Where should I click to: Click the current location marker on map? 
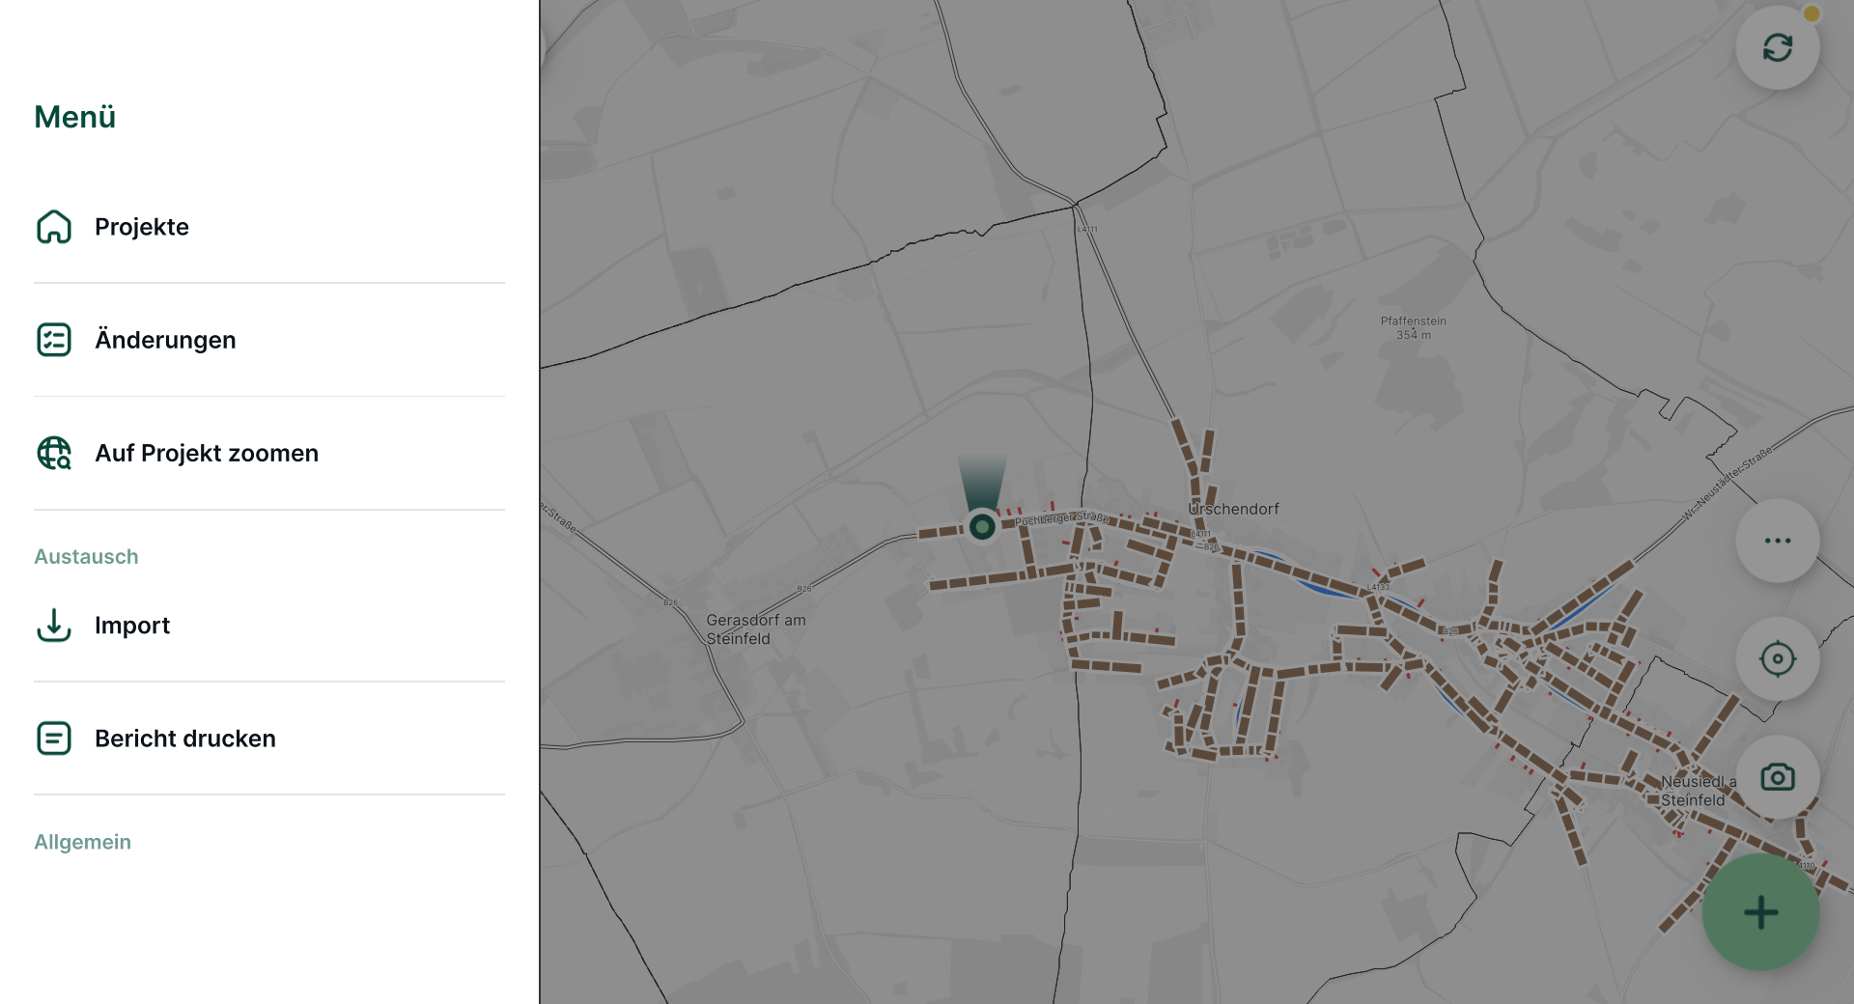click(x=982, y=526)
